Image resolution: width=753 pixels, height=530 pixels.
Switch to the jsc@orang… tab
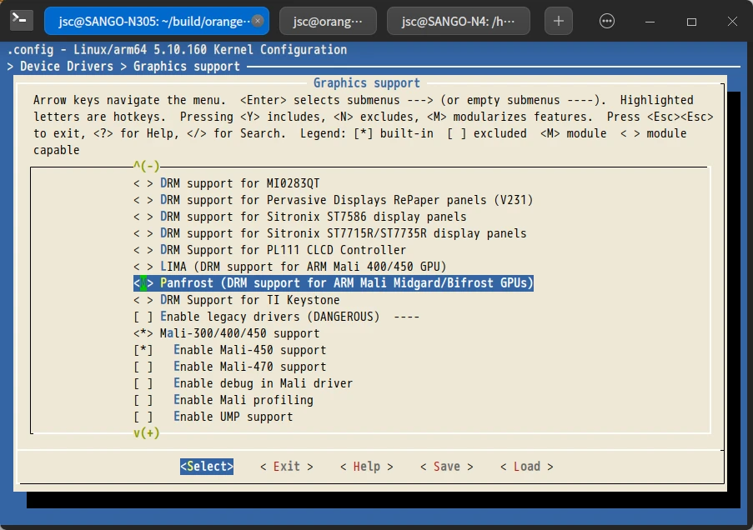click(328, 21)
